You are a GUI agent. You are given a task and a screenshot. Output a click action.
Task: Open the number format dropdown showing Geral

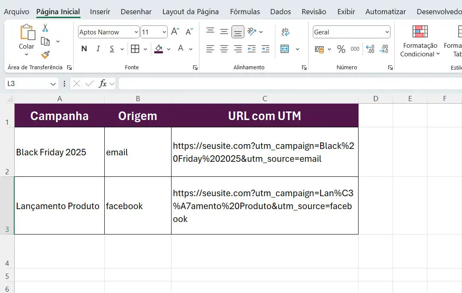tap(351, 31)
